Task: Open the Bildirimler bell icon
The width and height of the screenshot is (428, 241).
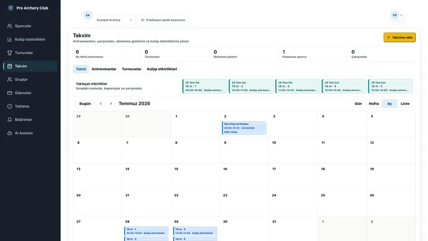Action: click(9, 120)
